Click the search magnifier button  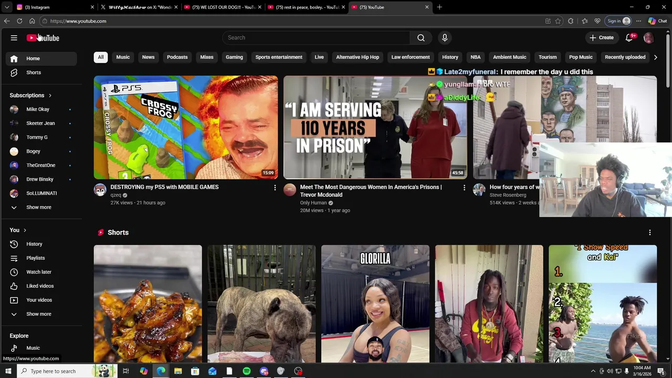421,38
